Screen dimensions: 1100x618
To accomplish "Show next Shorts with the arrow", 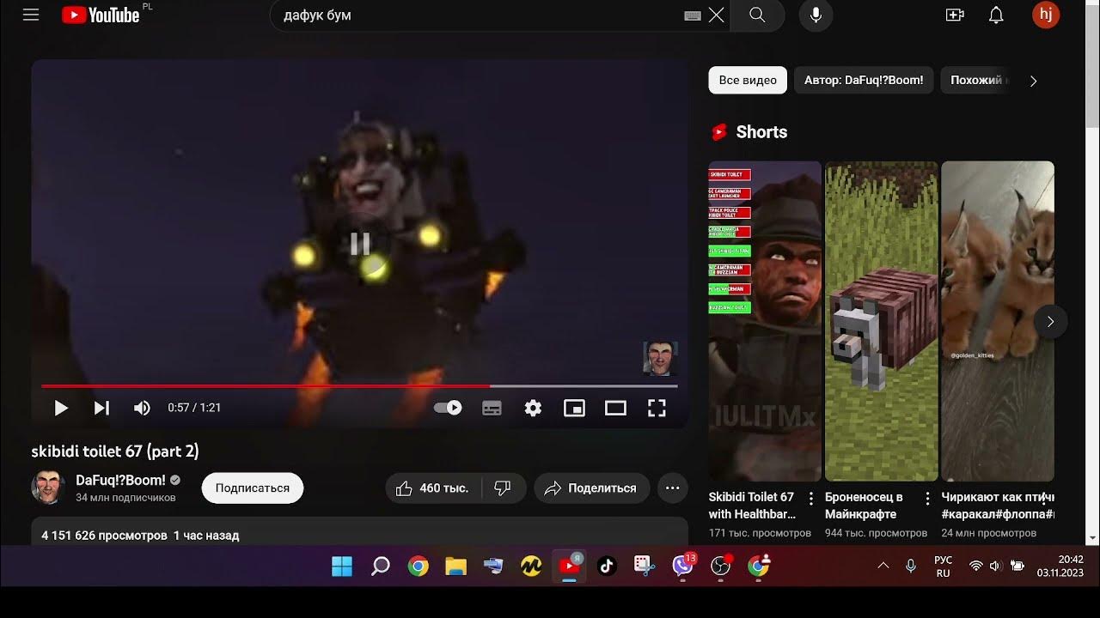I will (1050, 322).
